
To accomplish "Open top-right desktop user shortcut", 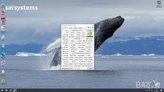I will click(159, 4).
